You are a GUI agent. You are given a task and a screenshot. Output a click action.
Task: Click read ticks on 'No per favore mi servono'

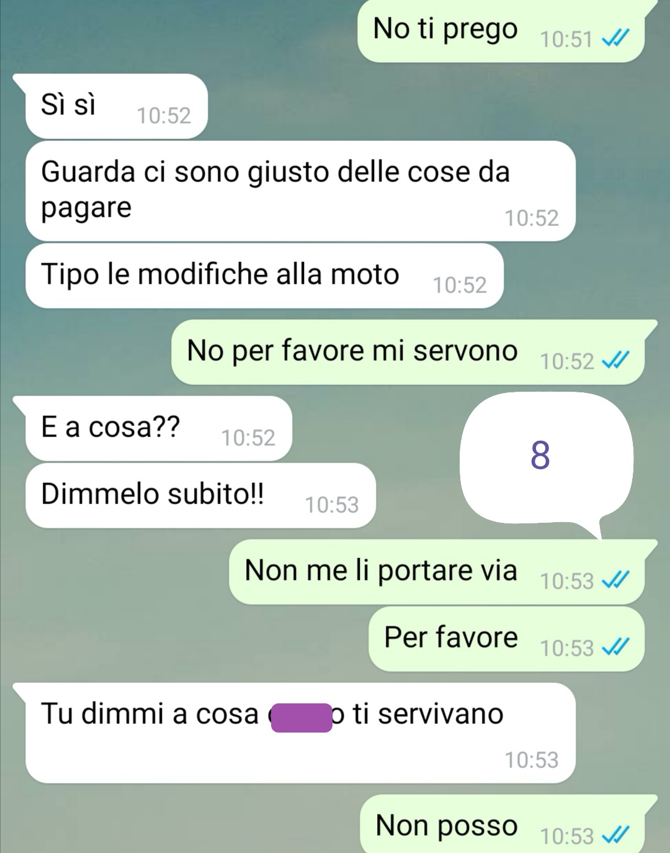(616, 361)
